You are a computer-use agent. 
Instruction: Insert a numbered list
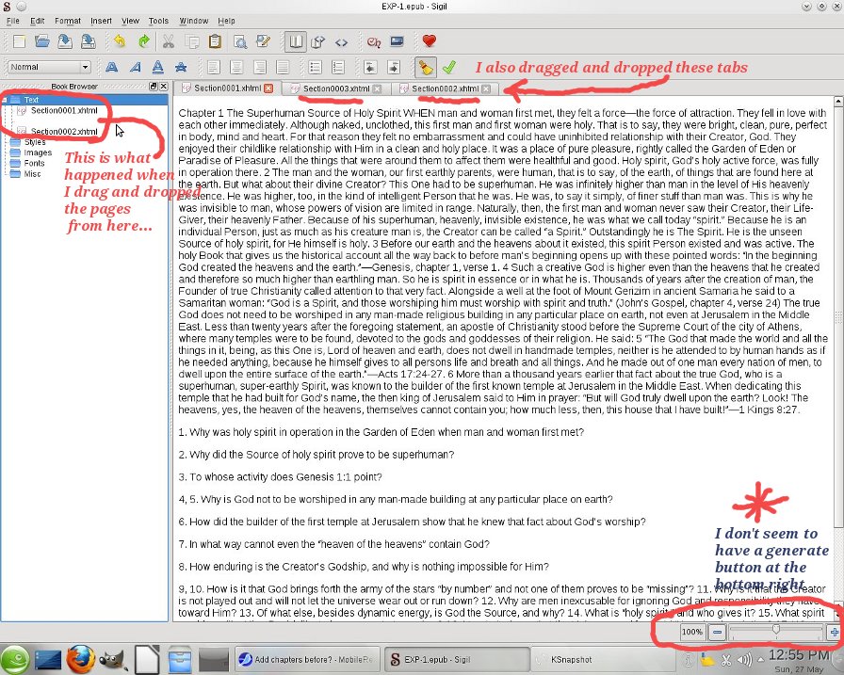pos(338,67)
